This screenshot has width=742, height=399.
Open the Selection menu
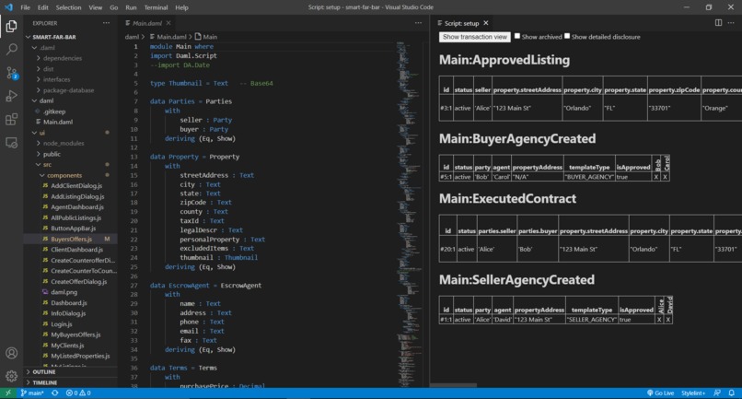[69, 7]
